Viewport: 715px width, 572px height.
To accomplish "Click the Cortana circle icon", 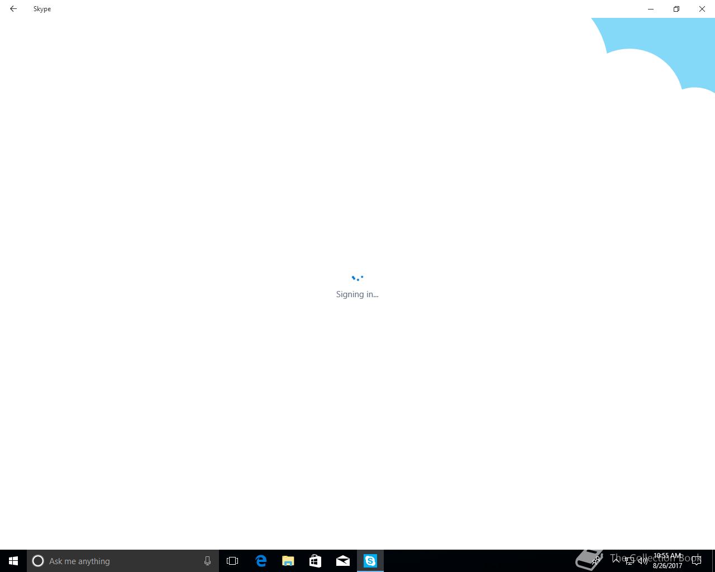I will pyautogui.click(x=38, y=561).
